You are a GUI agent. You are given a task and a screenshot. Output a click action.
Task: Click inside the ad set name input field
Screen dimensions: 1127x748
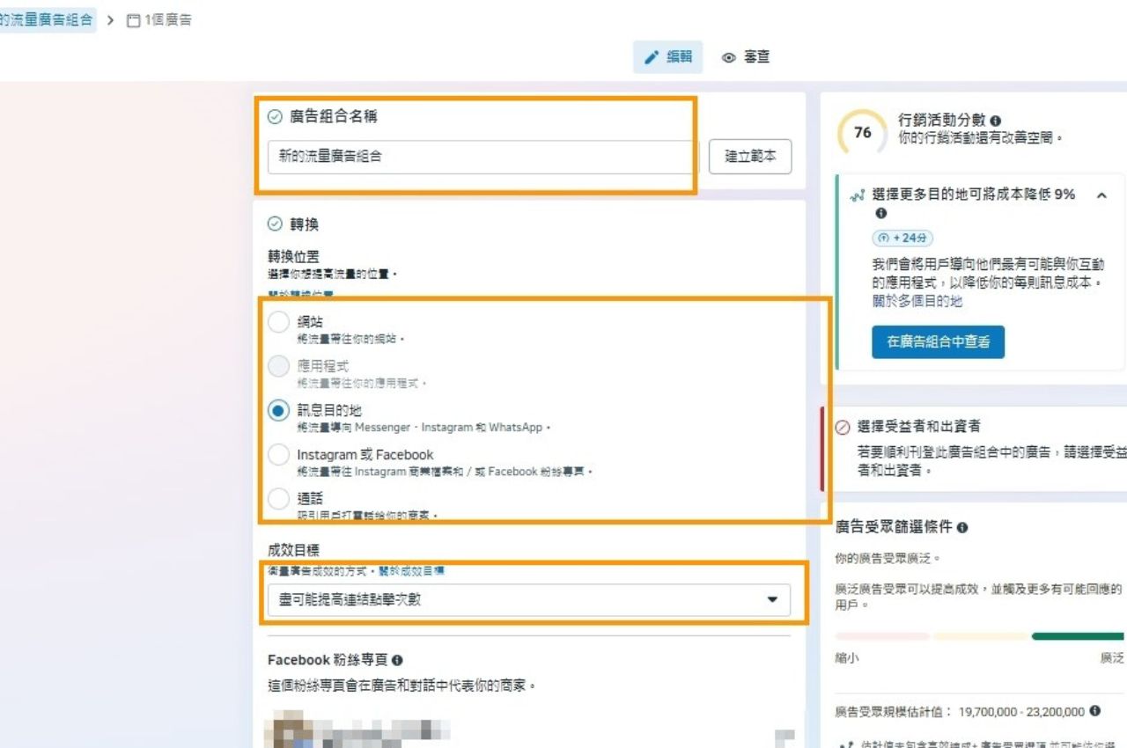(480, 157)
